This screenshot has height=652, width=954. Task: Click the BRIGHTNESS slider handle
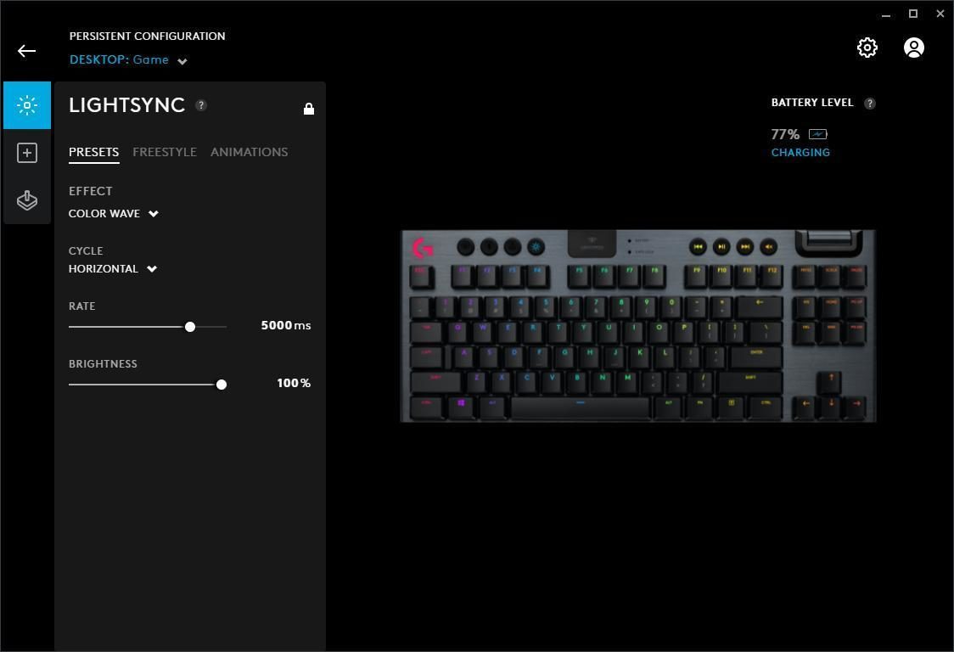pyautogui.click(x=222, y=384)
